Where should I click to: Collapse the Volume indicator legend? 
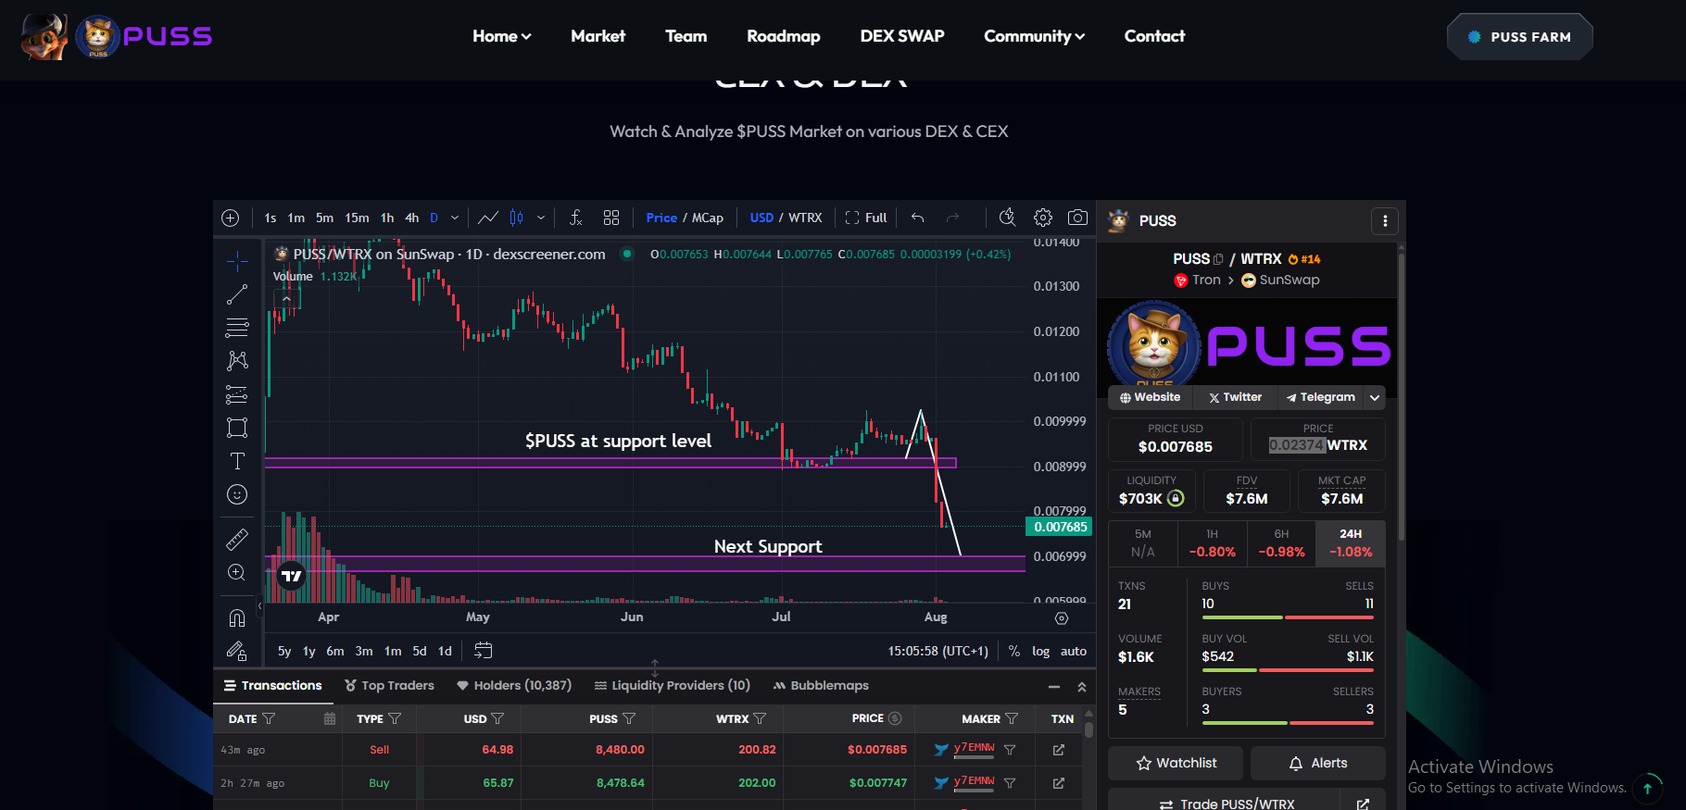(286, 298)
